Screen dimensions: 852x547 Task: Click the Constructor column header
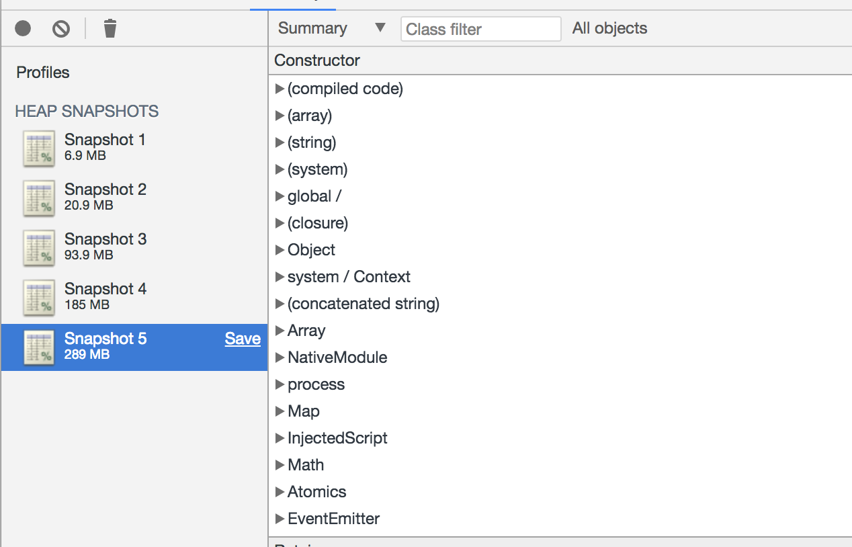316,60
